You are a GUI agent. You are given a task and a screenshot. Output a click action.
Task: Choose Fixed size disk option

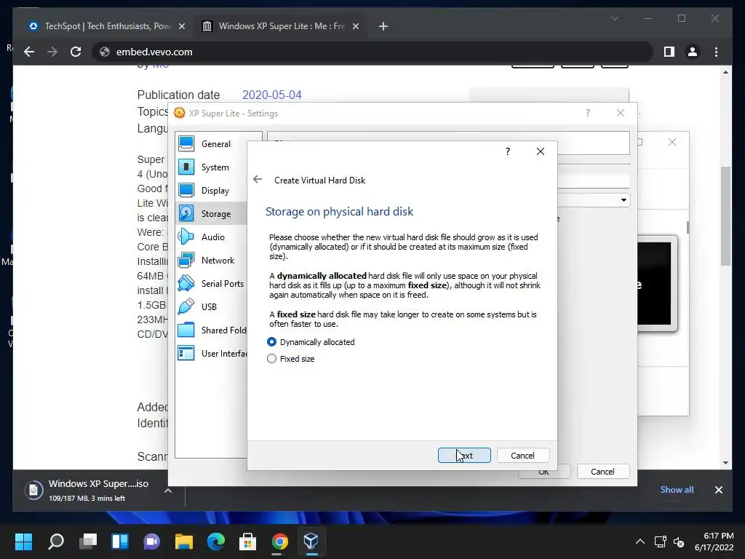click(291, 358)
